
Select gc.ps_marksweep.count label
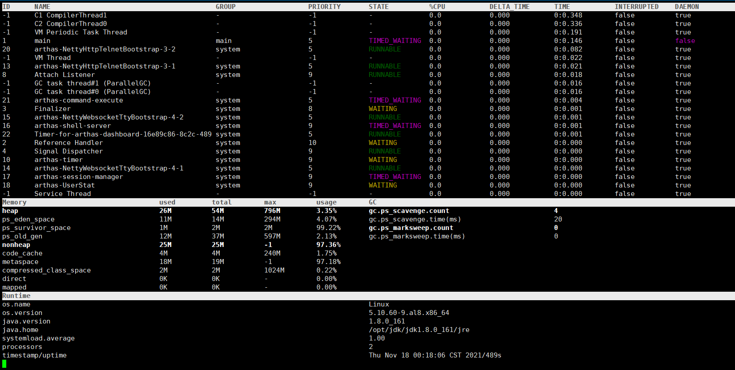[411, 228]
